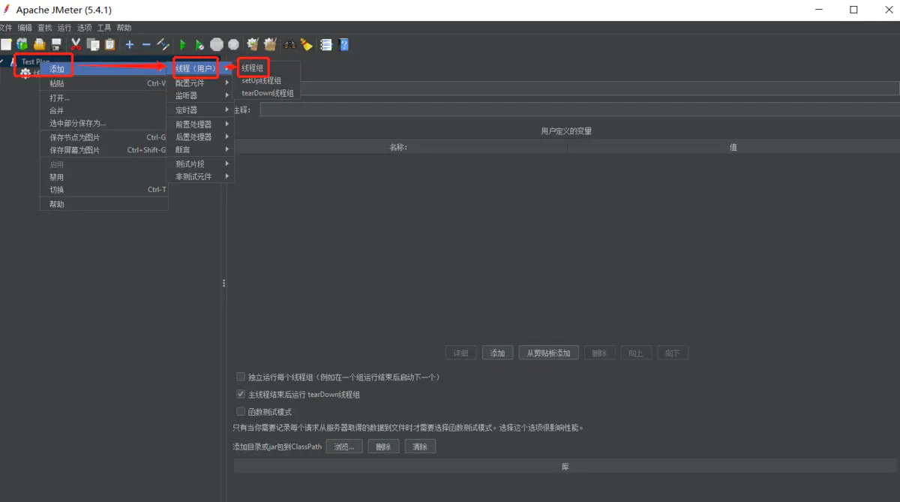Enable the 函数测试模式 checkbox
This screenshot has height=502, width=900.
241,411
